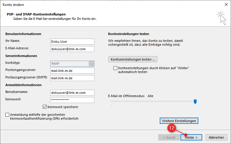
Task: Cancel with the Abbrechen button
Action: pyautogui.click(x=216, y=137)
